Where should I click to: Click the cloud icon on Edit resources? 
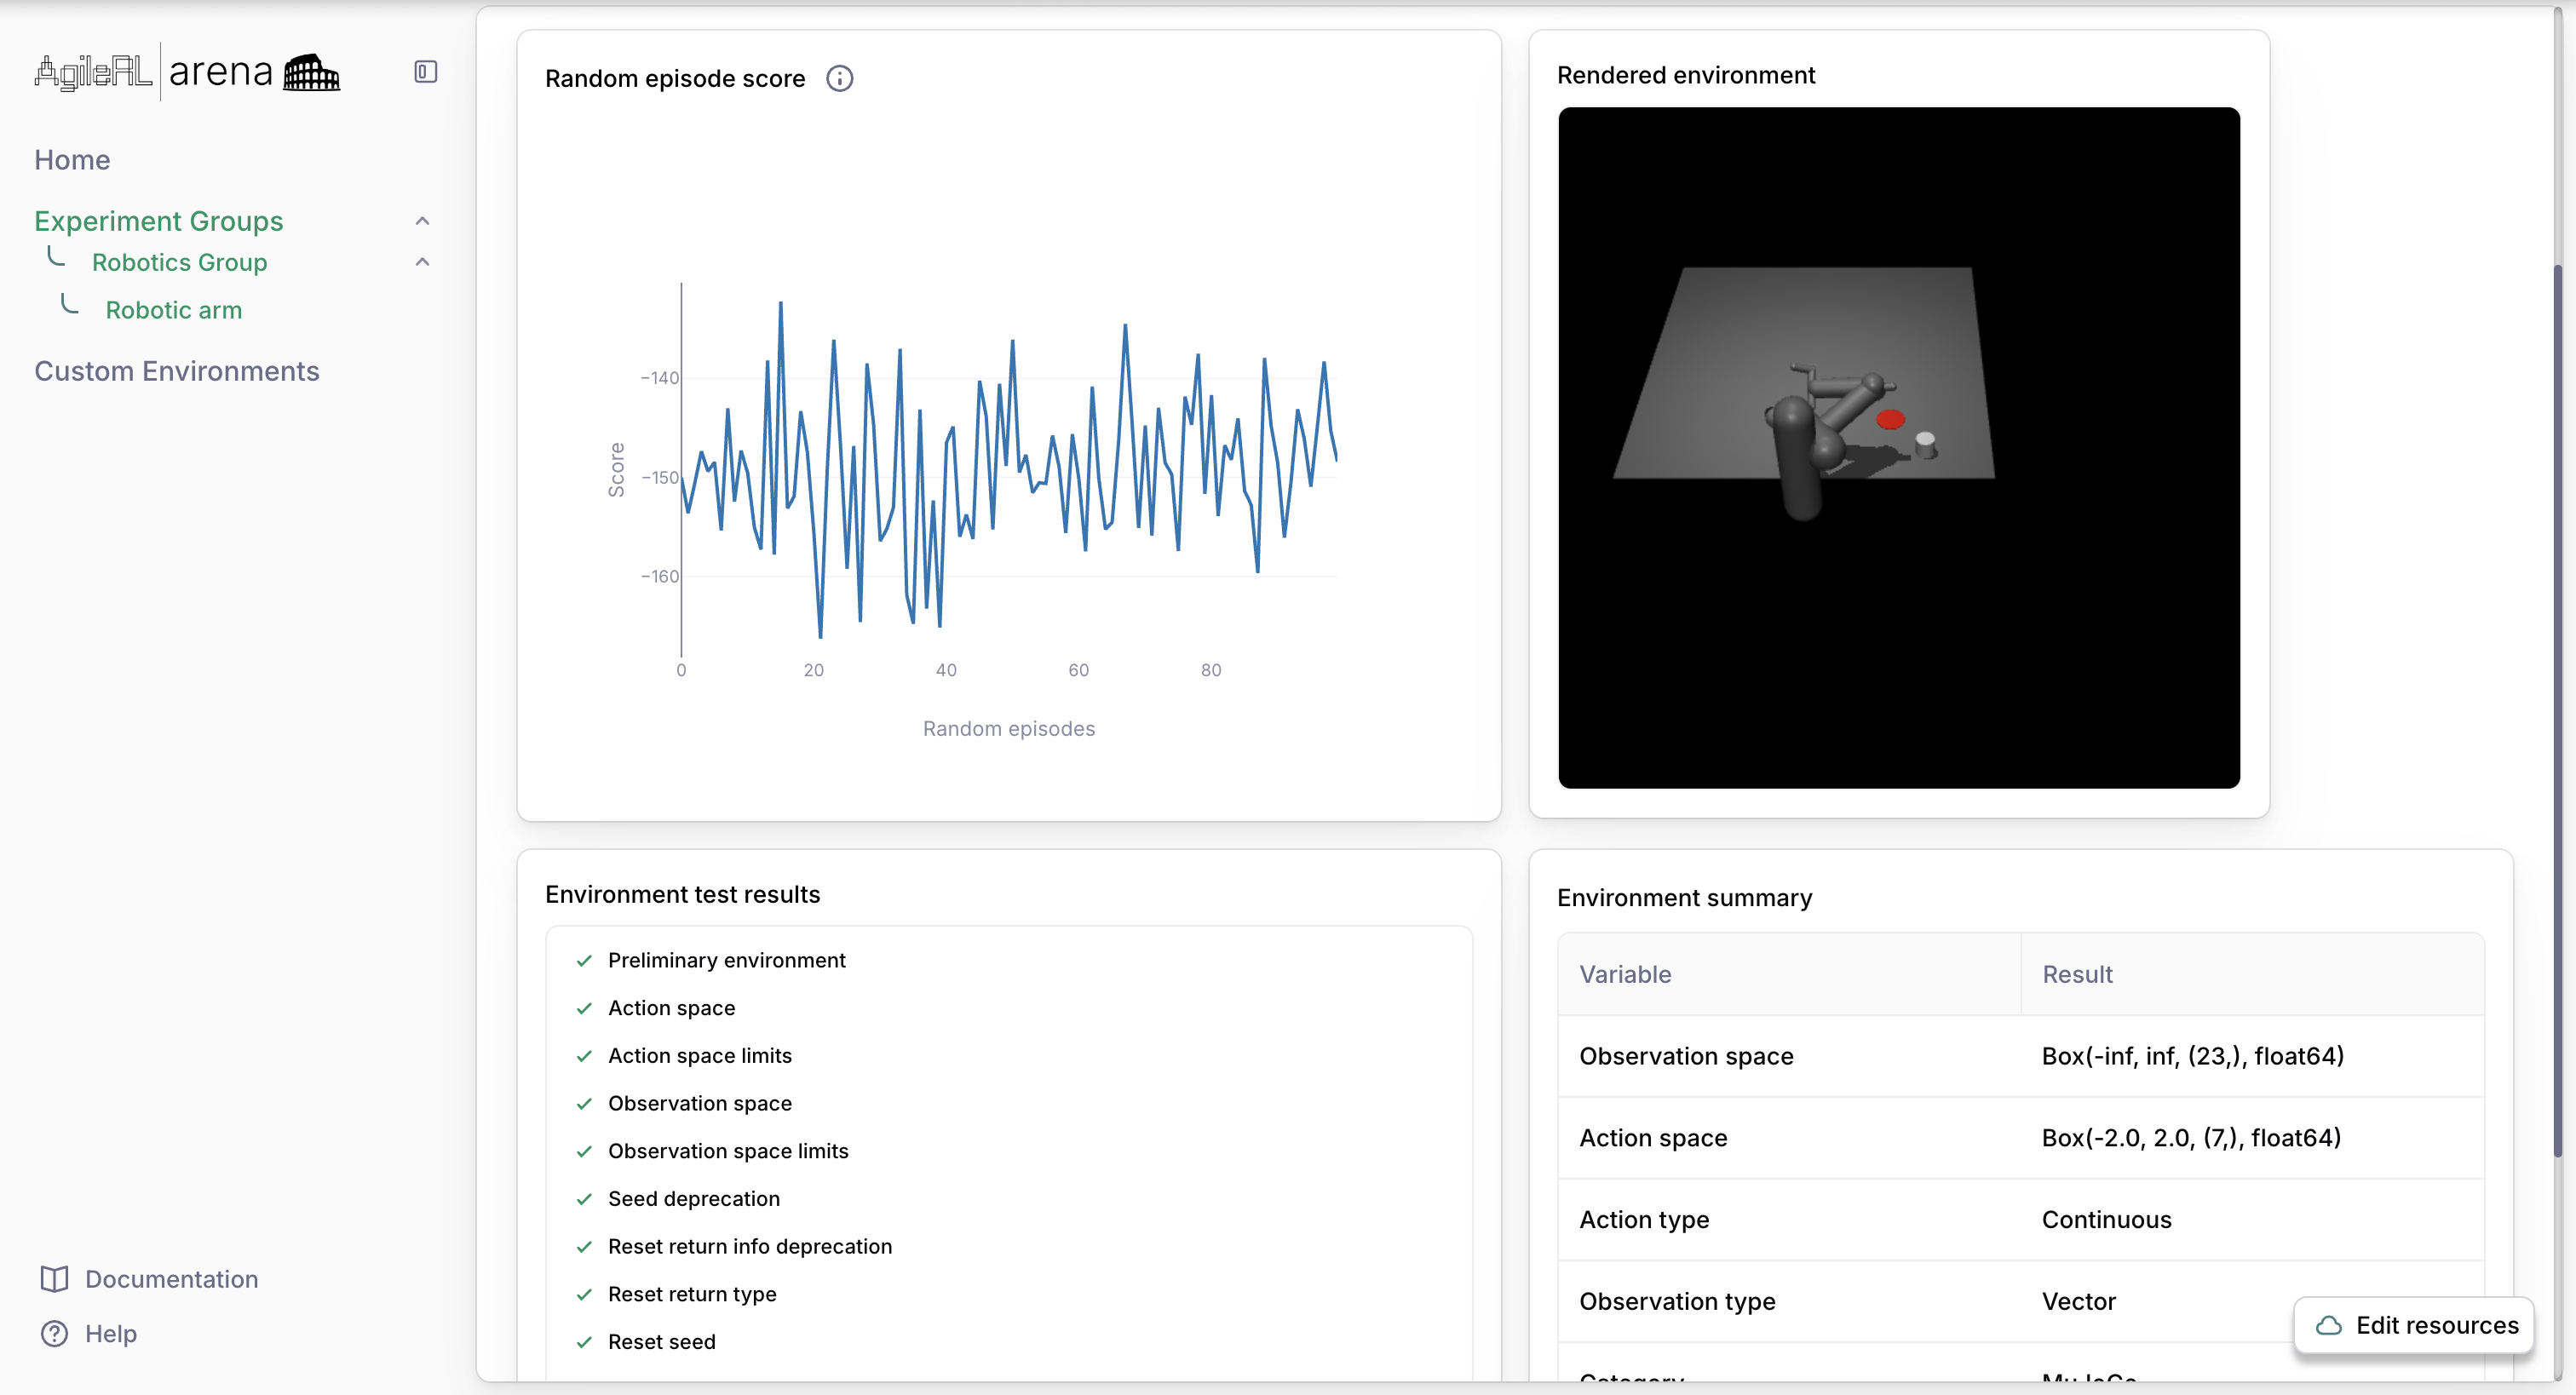2329,1326
